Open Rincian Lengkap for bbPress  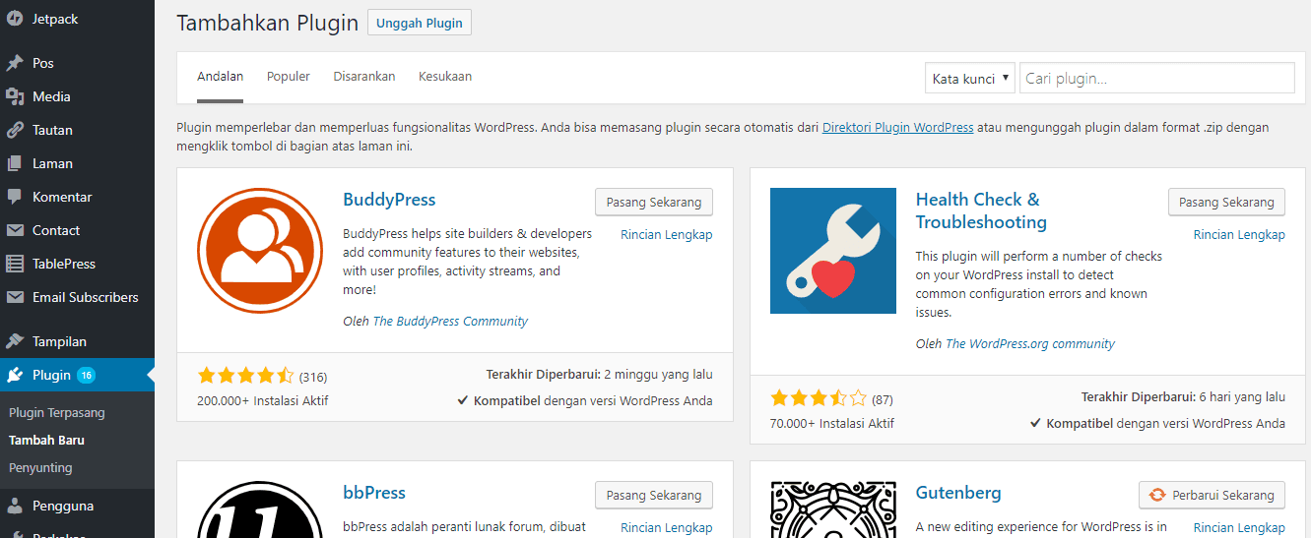pos(667,527)
